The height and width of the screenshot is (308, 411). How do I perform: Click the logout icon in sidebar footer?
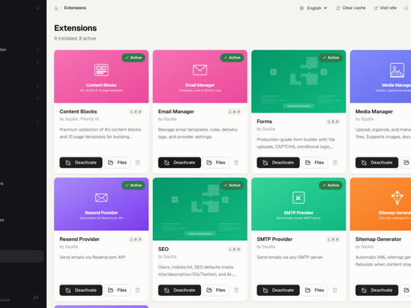coord(36,297)
